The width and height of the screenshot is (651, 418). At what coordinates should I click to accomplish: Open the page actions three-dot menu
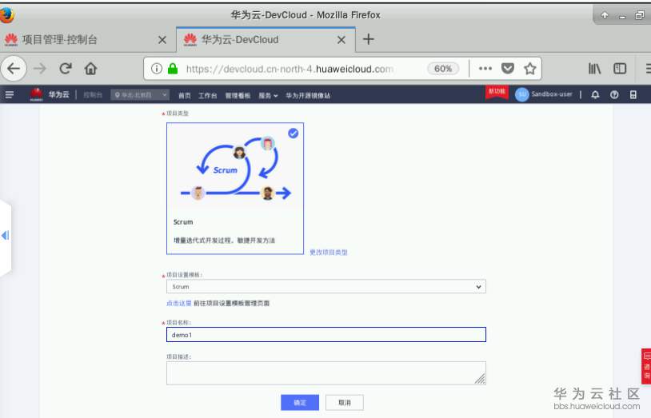pyautogui.click(x=485, y=69)
